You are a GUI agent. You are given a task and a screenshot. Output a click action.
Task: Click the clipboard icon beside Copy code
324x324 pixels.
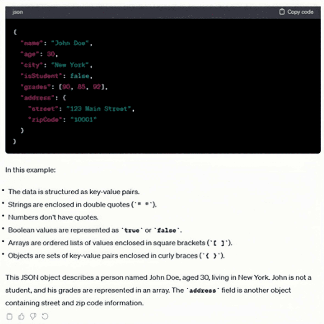[282, 12]
